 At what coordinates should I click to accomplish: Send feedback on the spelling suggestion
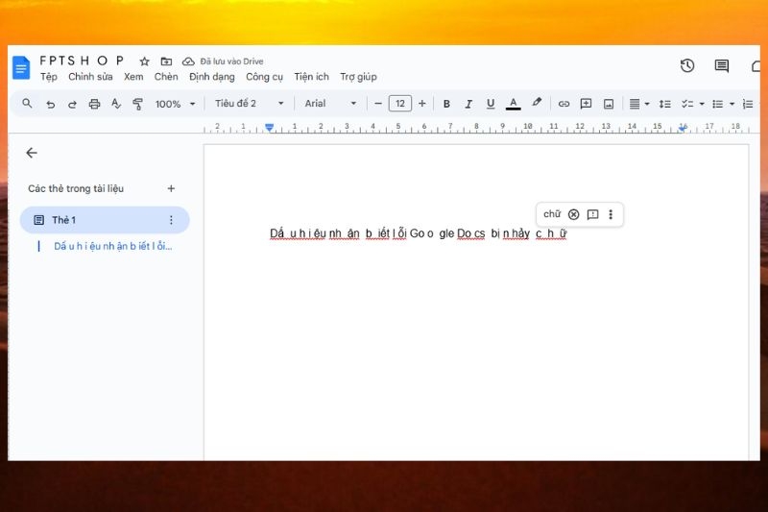592,214
